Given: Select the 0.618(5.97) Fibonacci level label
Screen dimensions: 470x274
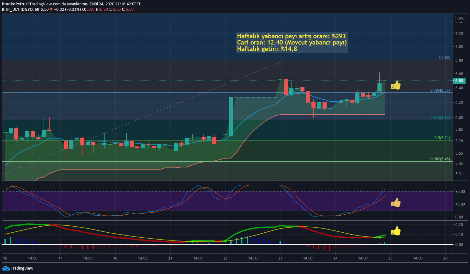Looking at the screenshot, I should [440, 118].
